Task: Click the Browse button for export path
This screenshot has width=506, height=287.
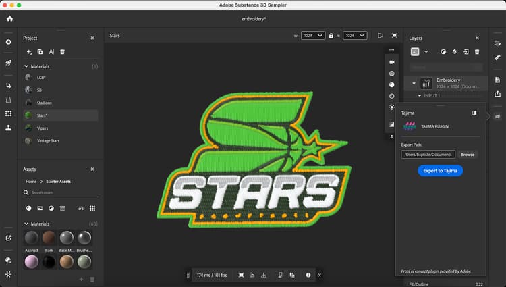Action: (467, 155)
